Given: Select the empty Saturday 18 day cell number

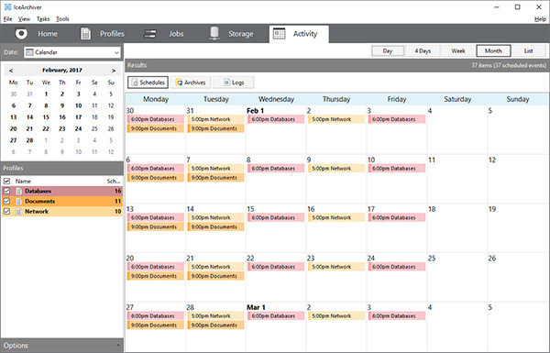Looking at the screenshot, I should [x=432, y=209].
